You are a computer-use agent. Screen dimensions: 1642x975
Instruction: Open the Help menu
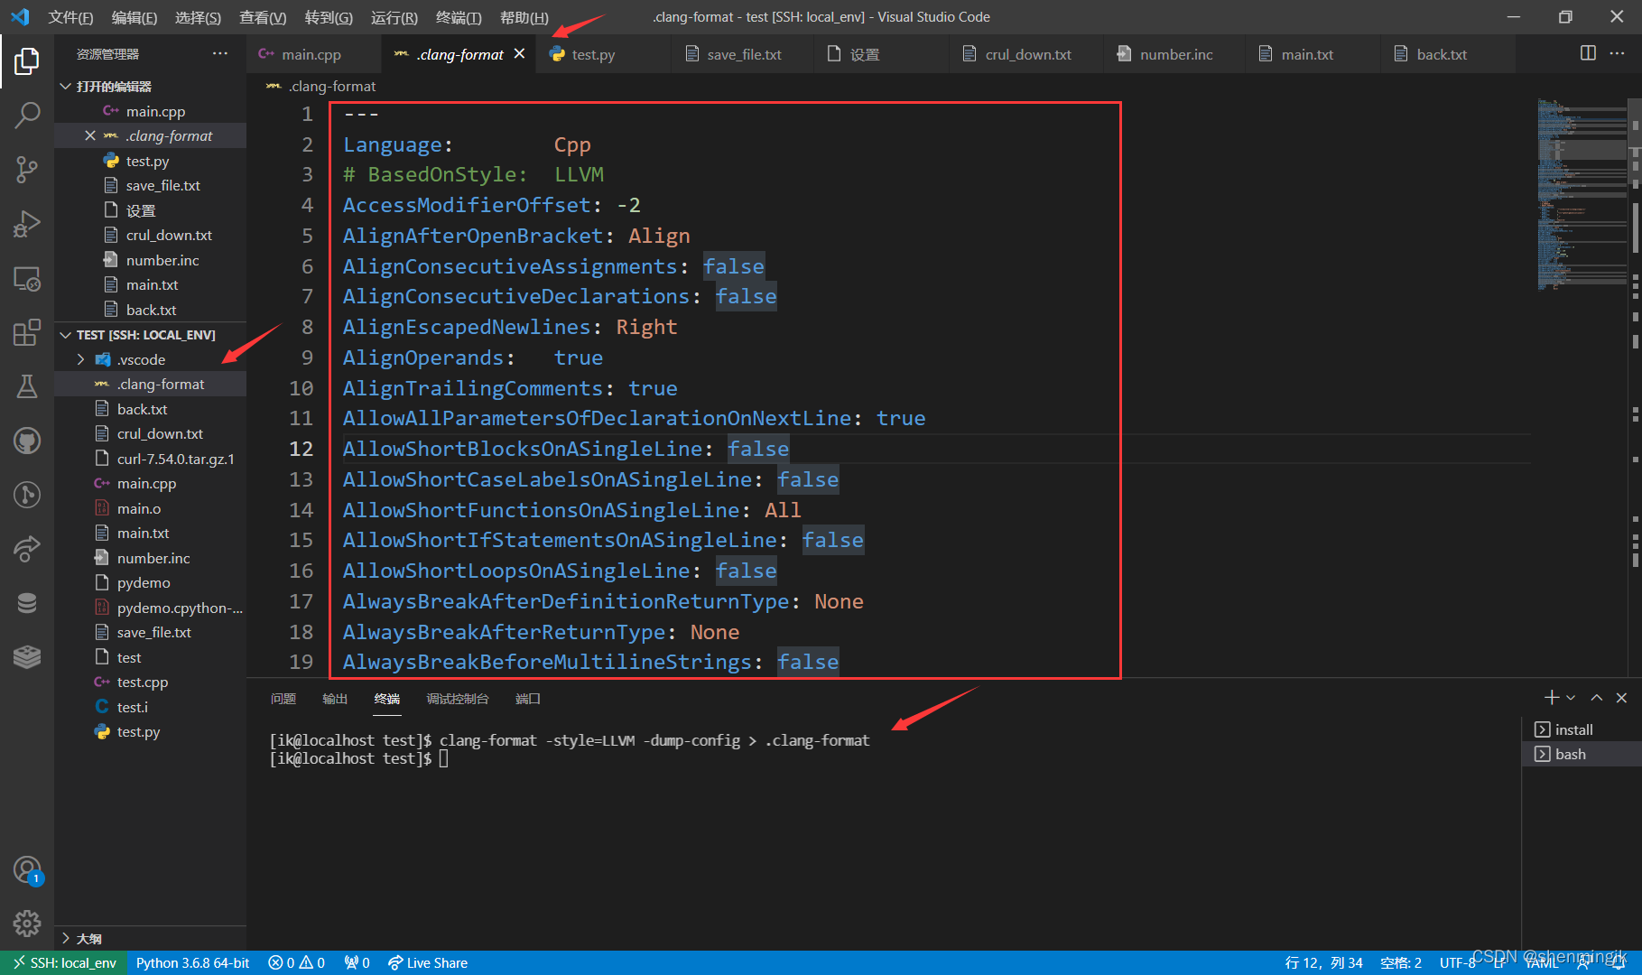[524, 17]
